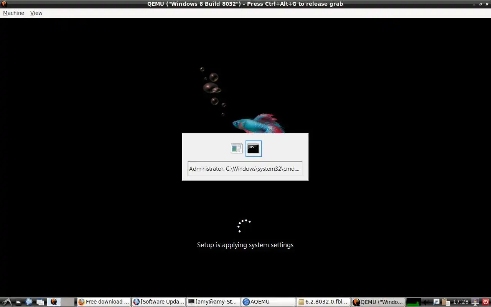
Task: Open the volume control speaker icon
Action: pyautogui.click(x=426, y=302)
